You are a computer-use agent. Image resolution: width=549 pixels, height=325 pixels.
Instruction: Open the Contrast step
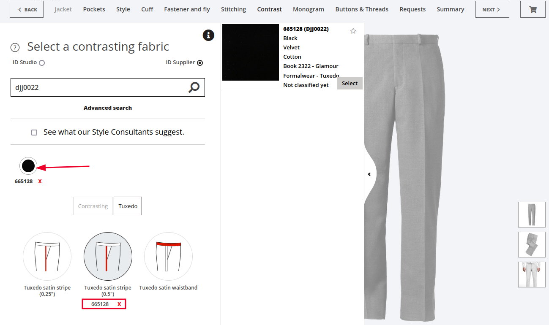tap(269, 9)
